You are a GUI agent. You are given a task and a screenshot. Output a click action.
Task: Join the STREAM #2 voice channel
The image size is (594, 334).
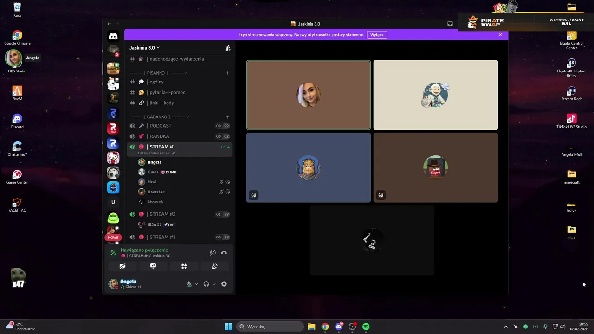(x=180, y=214)
